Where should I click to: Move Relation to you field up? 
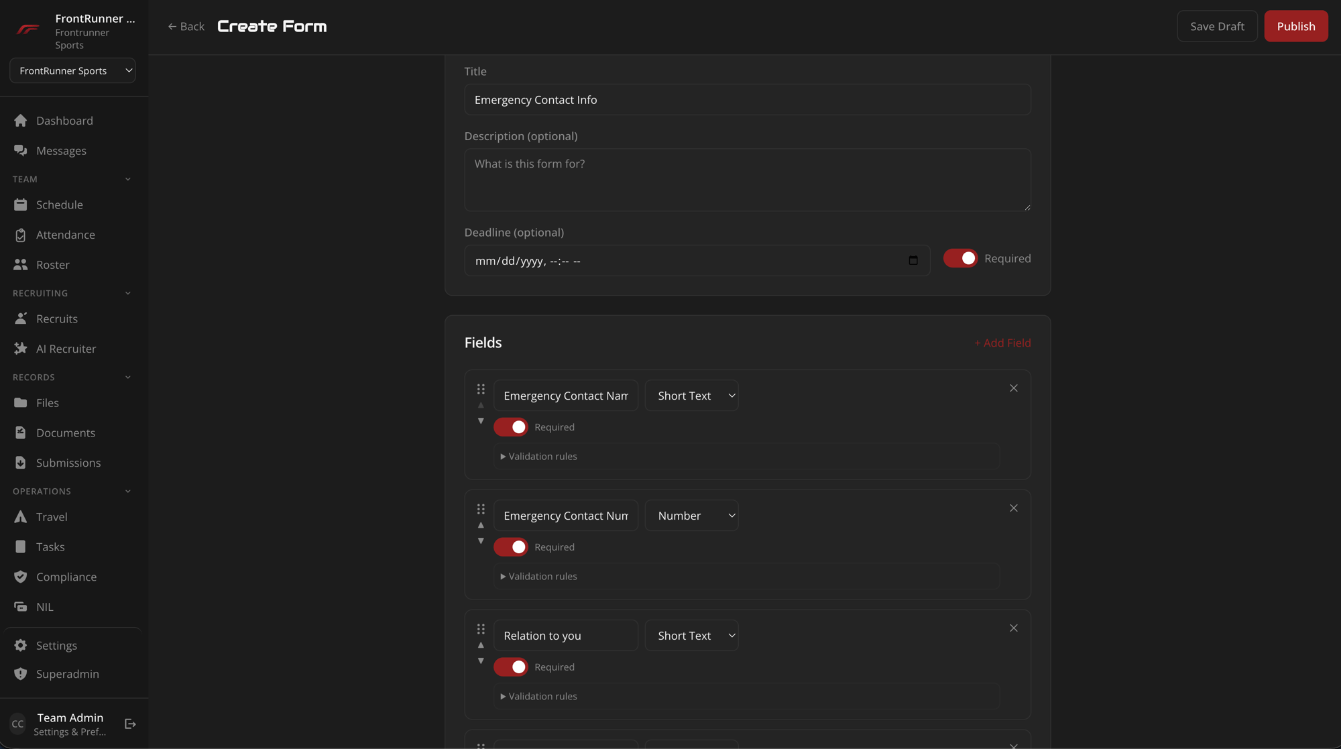pyautogui.click(x=481, y=645)
